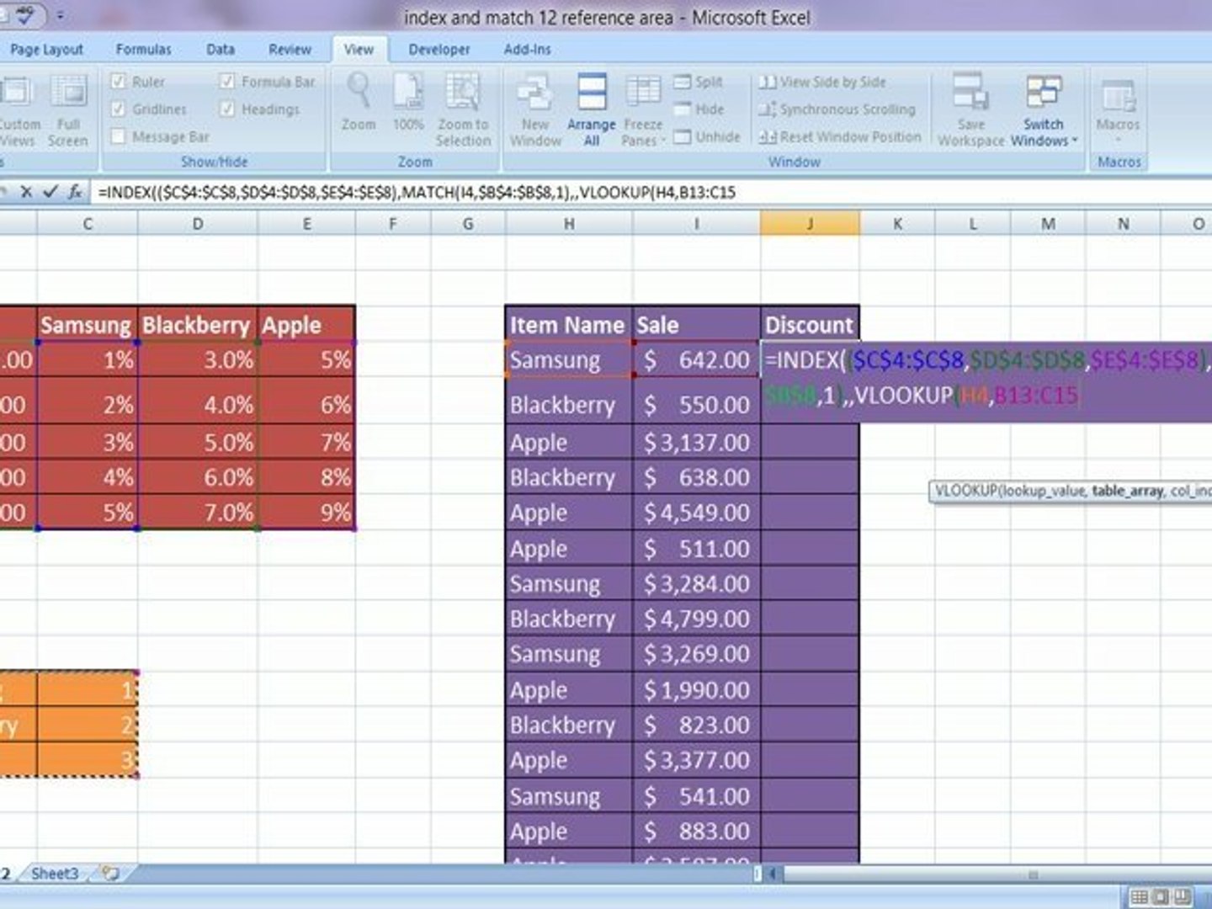
Task: Click the 'Sale' header cell
Action: (x=696, y=324)
